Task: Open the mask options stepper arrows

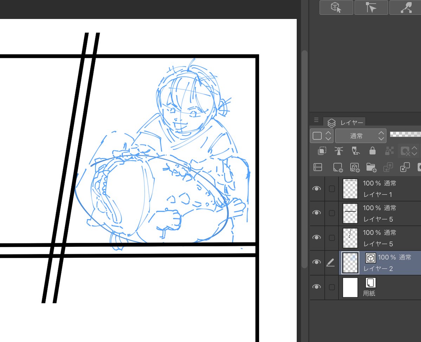Action: click(x=414, y=151)
